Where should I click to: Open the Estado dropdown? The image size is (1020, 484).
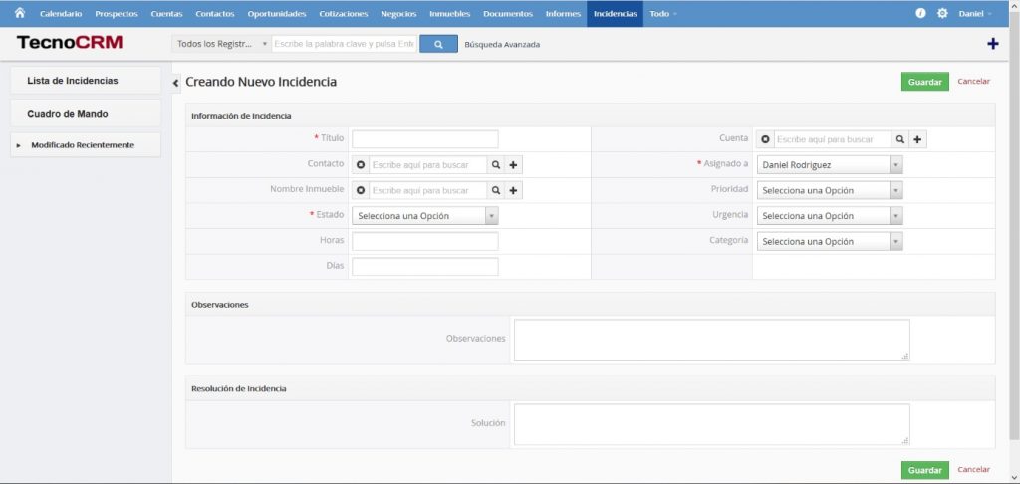tap(426, 216)
